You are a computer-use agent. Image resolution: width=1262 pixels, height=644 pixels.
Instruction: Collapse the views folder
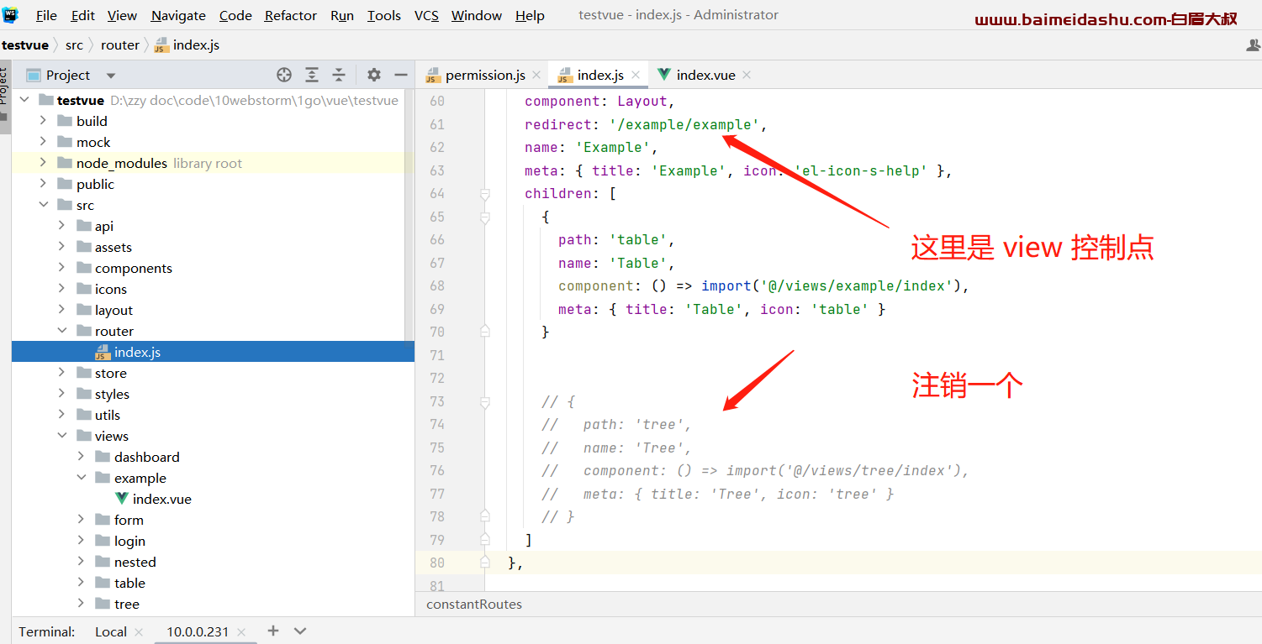(x=62, y=436)
